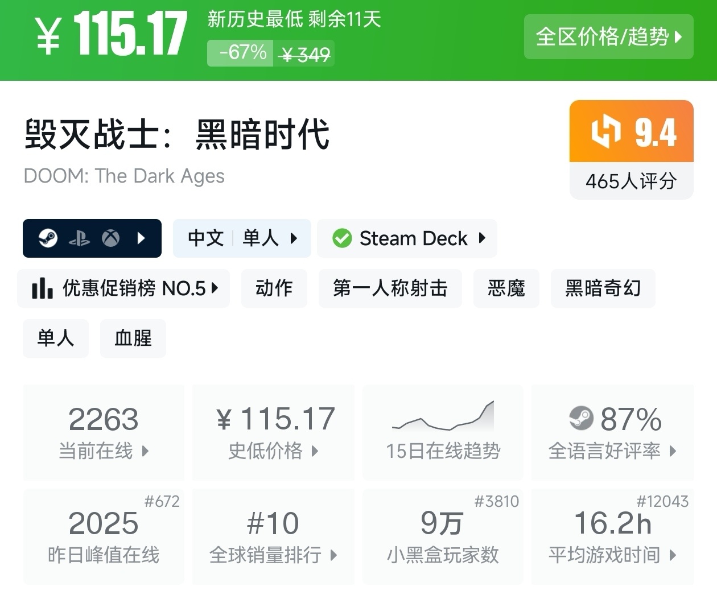Click the green Steam Deck verified checkmark
The height and width of the screenshot is (599, 717).
pyautogui.click(x=342, y=238)
